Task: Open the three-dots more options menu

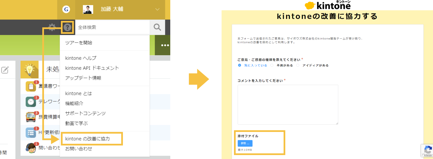Action: point(165,45)
